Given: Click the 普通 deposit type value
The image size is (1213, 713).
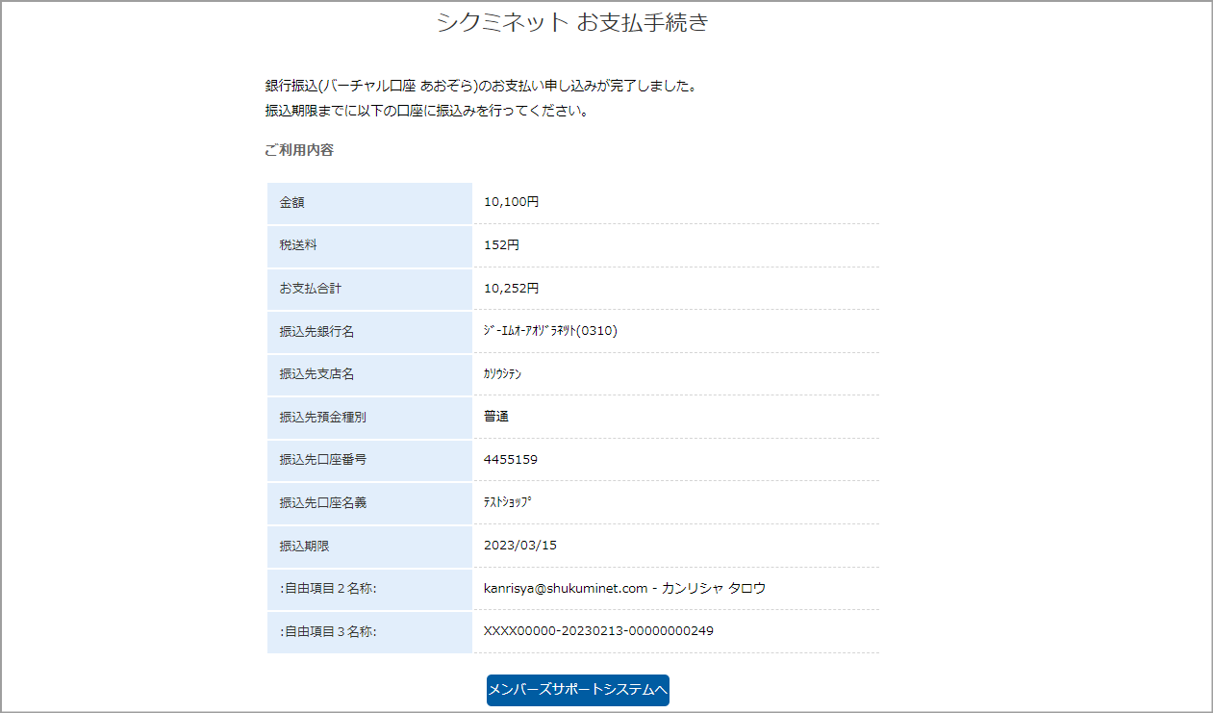Looking at the screenshot, I should (x=495, y=417).
